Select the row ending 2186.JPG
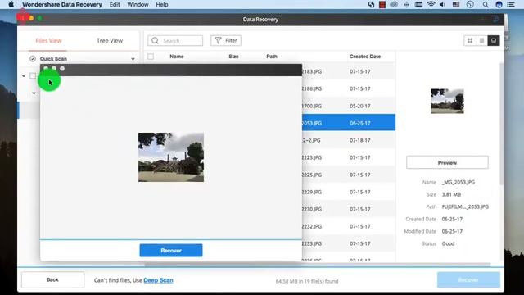 (349, 88)
